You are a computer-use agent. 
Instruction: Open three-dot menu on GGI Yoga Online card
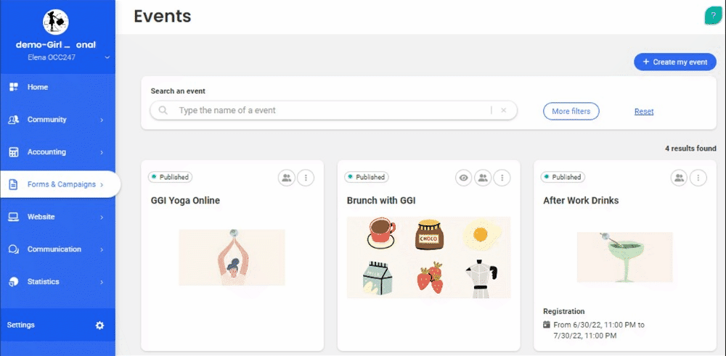pyautogui.click(x=306, y=178)
